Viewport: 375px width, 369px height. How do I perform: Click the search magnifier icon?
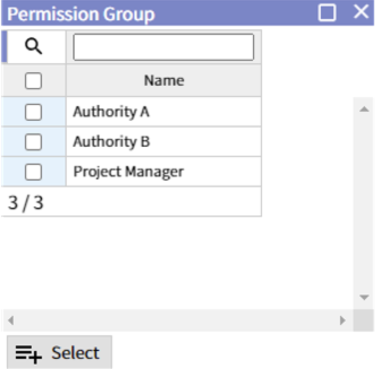click(33, 46)
